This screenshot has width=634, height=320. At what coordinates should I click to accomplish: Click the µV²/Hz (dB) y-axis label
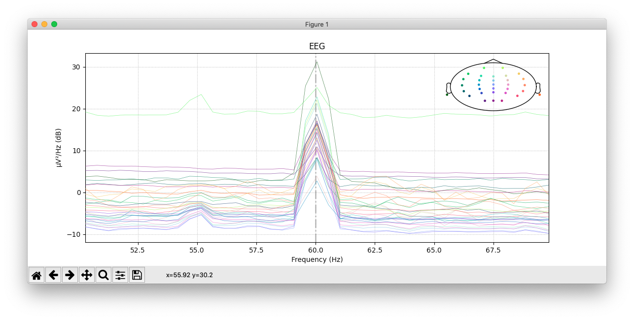pyautogui.click(x=59, y=148)
